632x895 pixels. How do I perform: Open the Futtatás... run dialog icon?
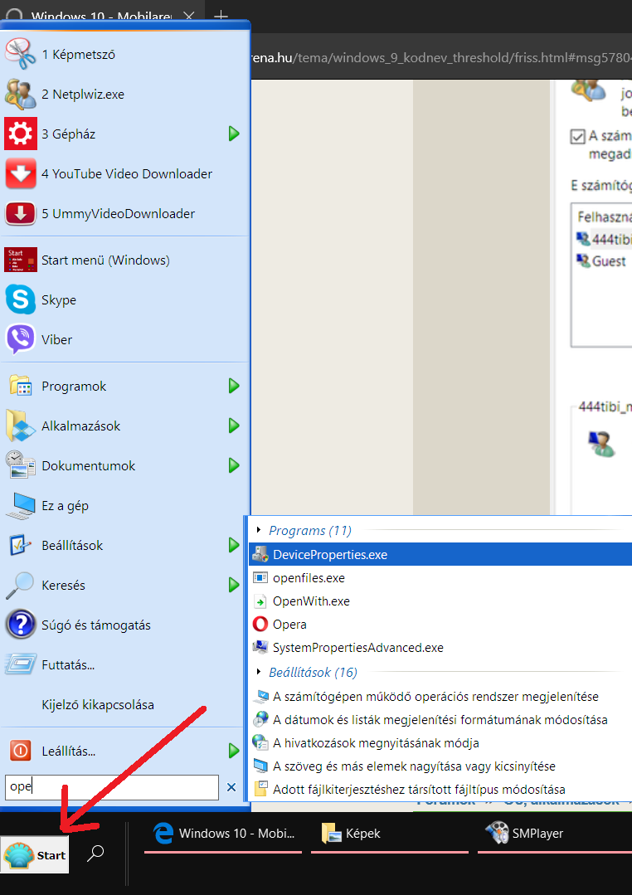pos(21,665)
